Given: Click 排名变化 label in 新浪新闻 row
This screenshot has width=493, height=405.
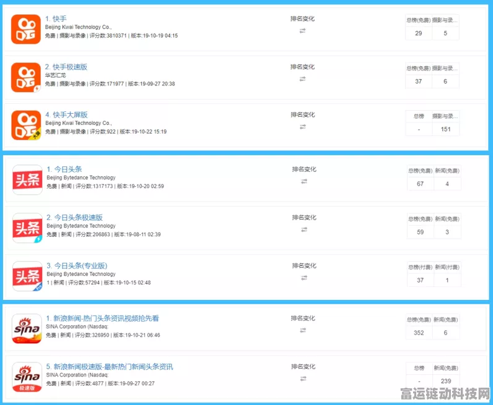Looking at the screenshot, I should tap(303, 318).
